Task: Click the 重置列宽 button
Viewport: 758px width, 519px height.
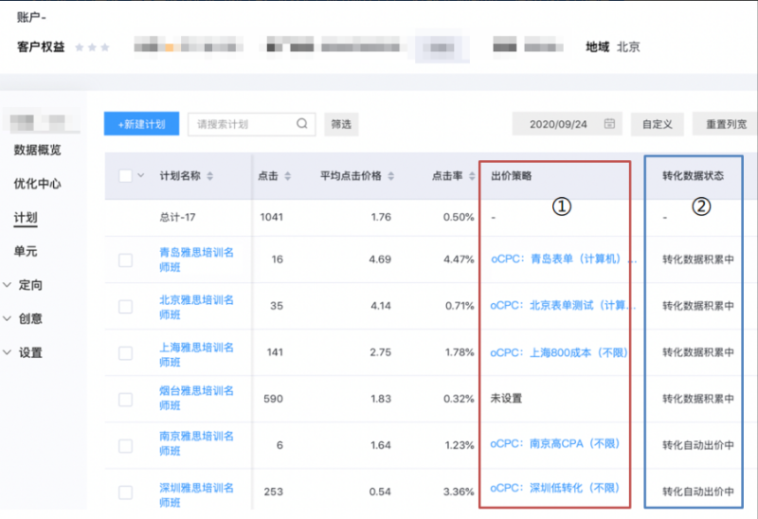Action: coord(725,124)
